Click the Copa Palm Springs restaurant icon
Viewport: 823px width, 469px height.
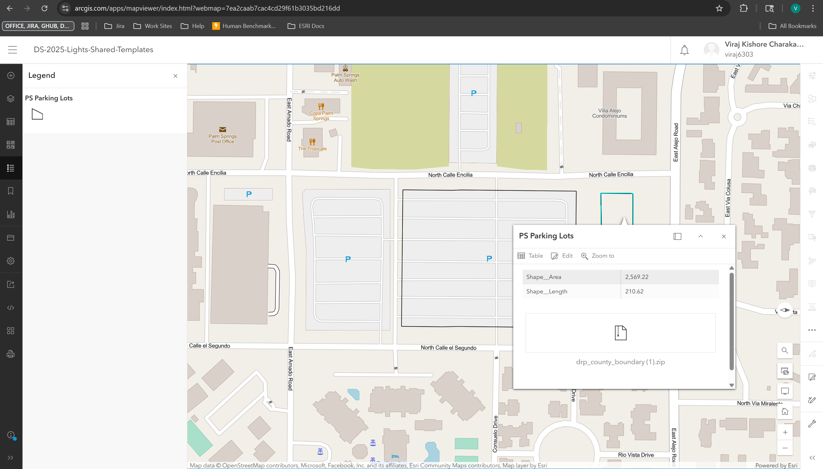[x=321, y=106]
